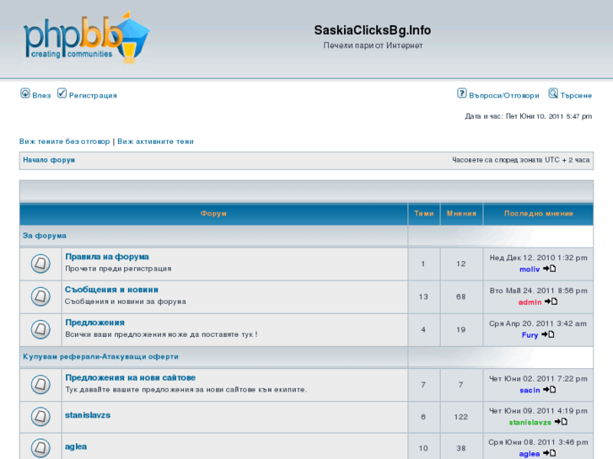Click timestamp Вто Май 24, 2011 8:56 pm

[538, 291]
